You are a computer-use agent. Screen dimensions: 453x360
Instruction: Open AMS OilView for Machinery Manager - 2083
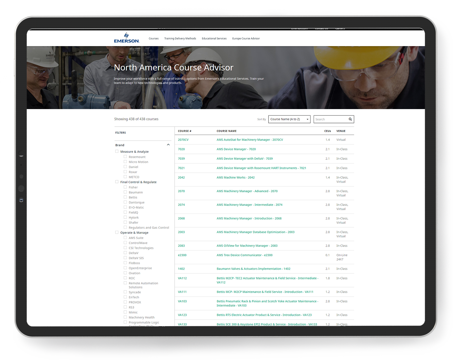[x=247, y=246]
